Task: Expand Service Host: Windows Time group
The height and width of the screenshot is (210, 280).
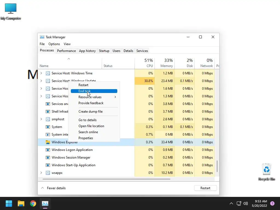Action: [41, 73]
